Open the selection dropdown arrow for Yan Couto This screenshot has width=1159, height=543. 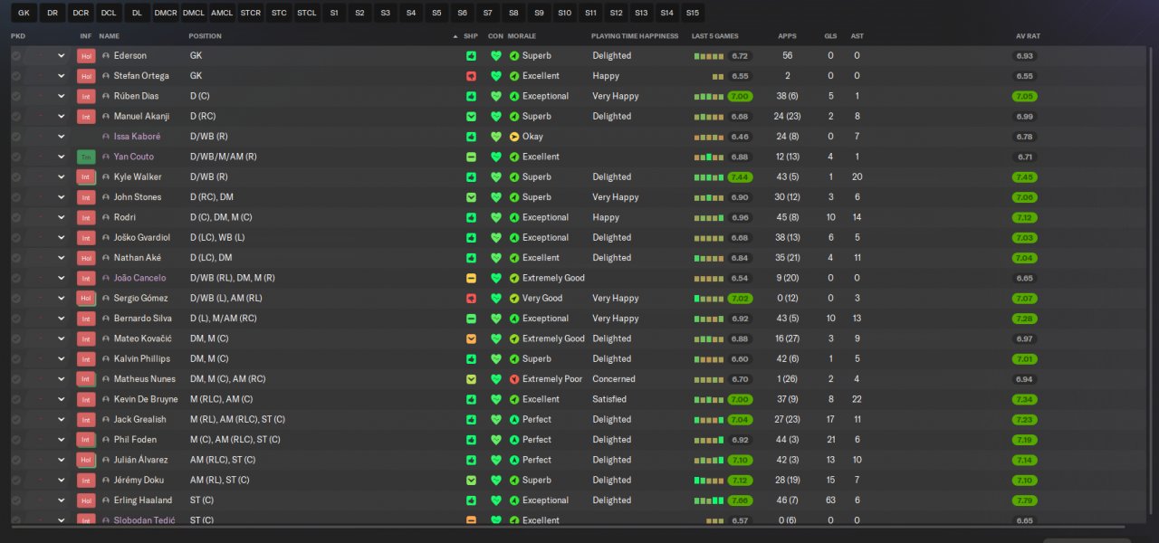tap(62, 157)
